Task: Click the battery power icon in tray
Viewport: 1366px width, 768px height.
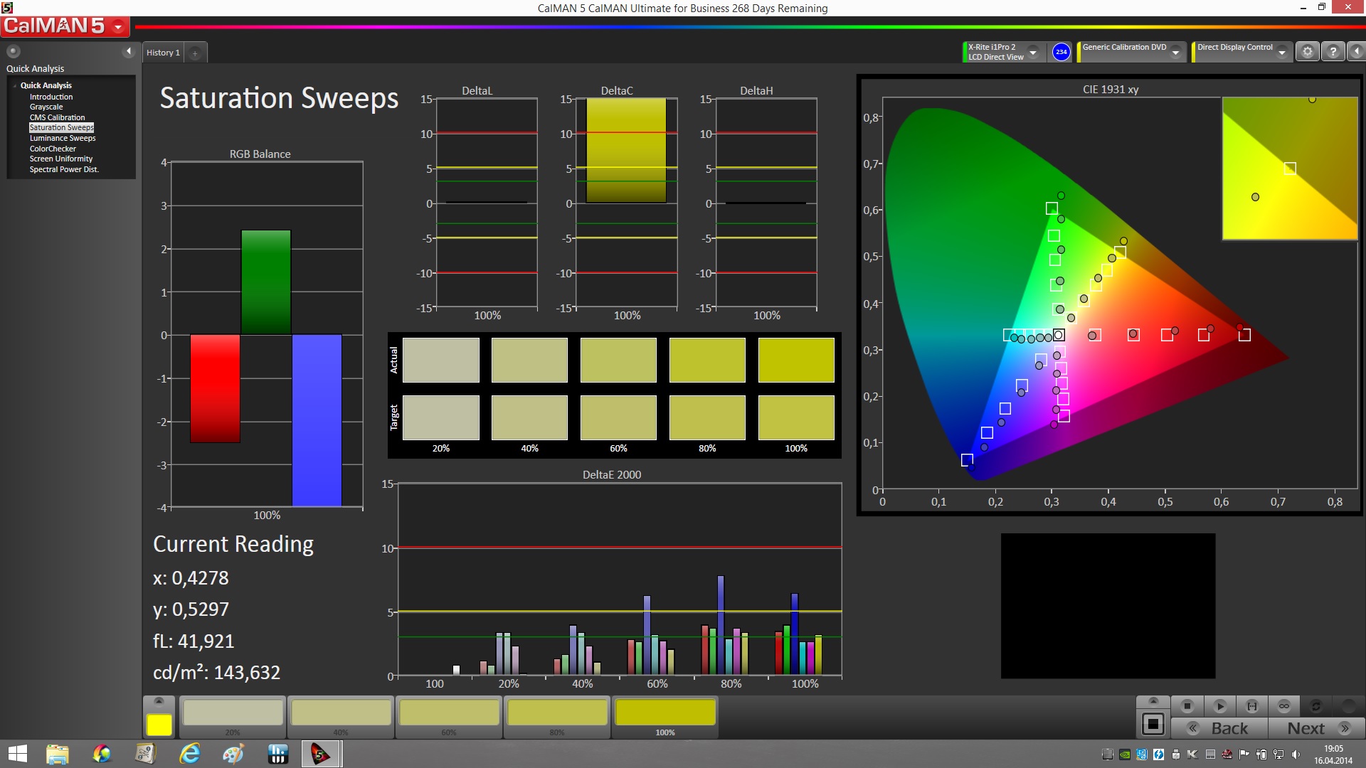Action: tap(1261, 754)
